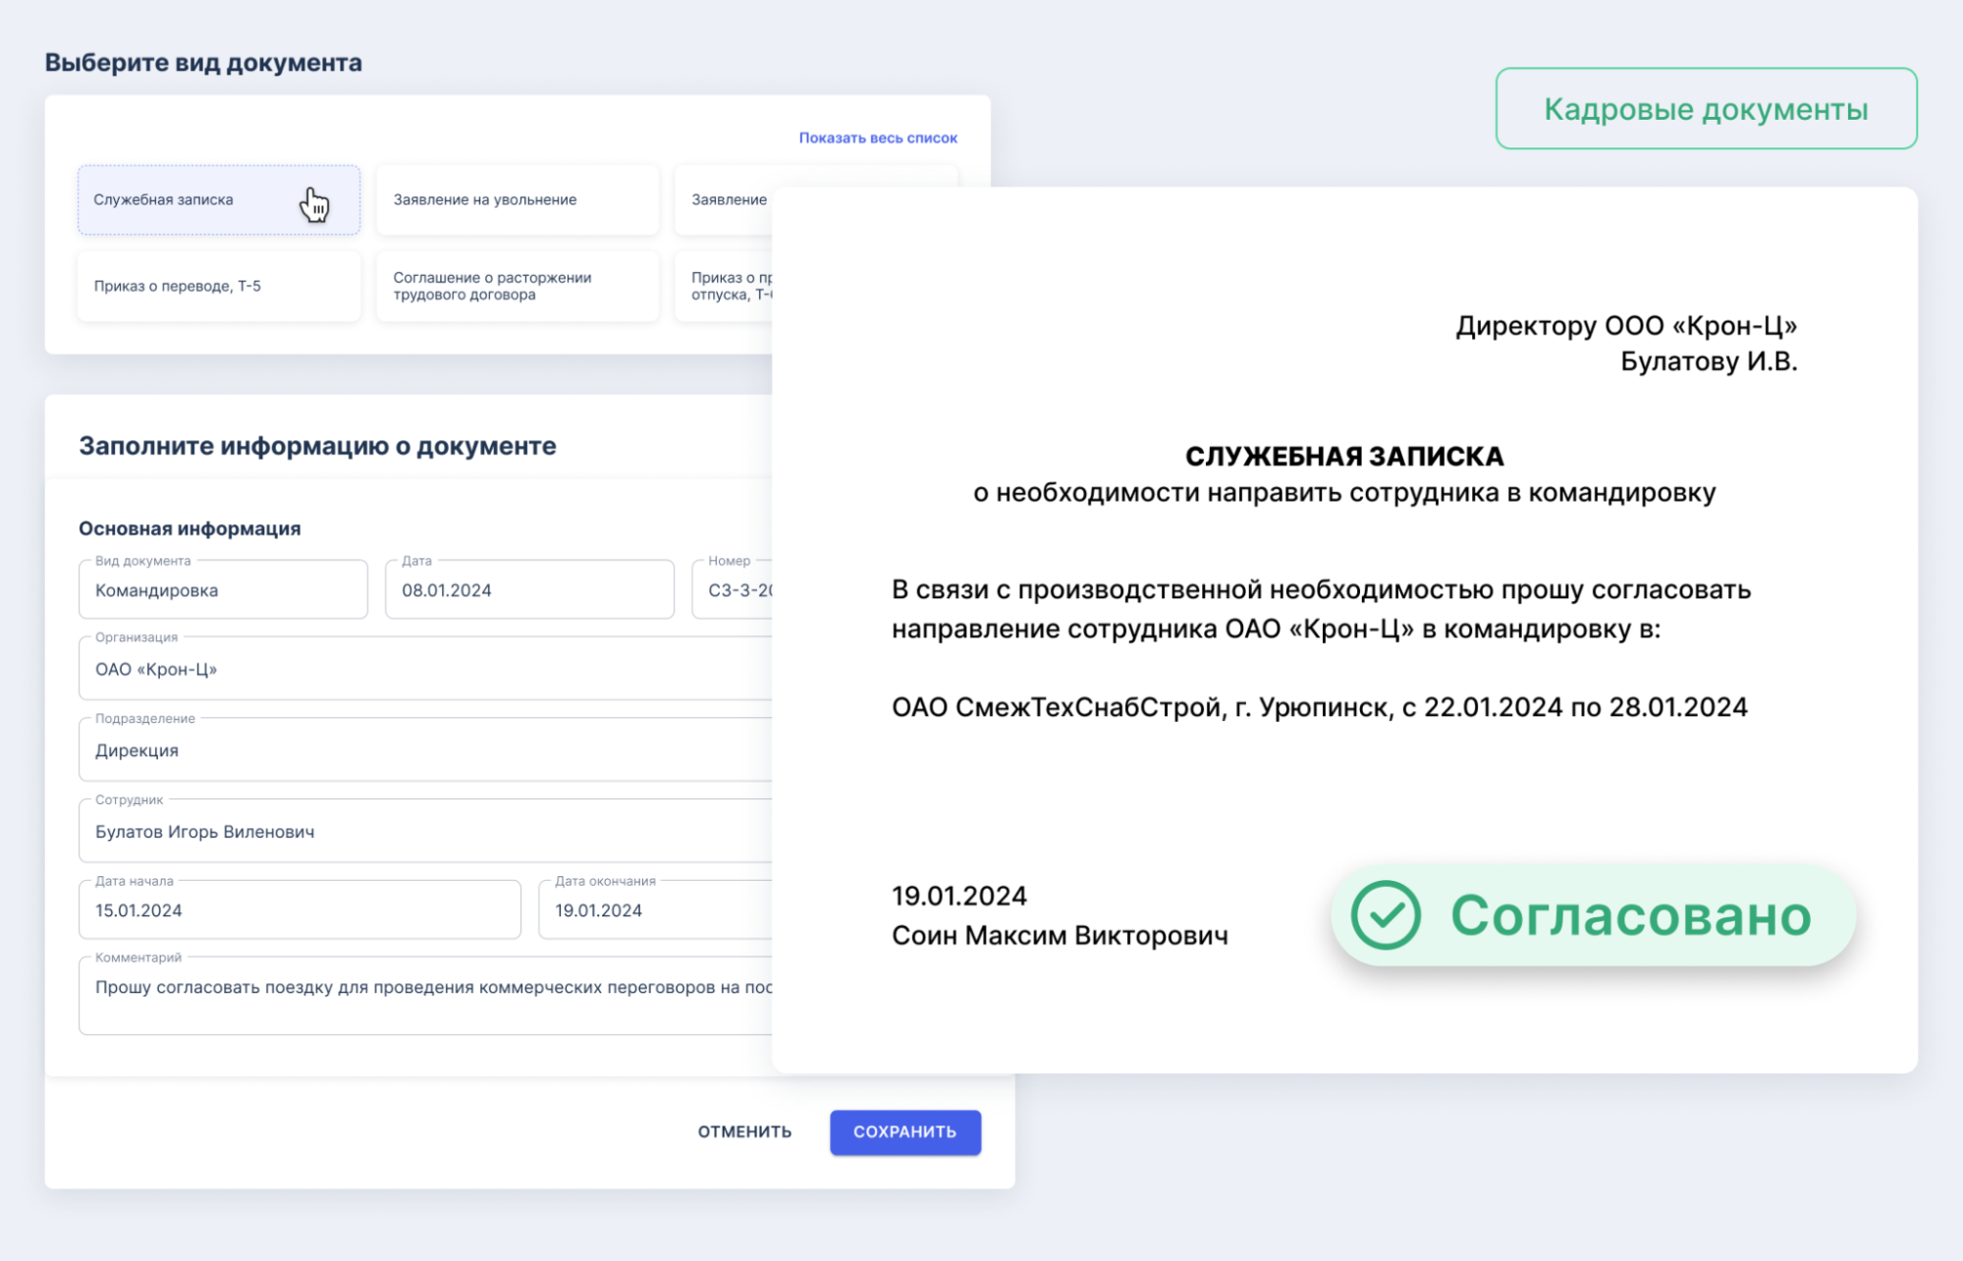The width and height of the screenshot is (1963, 1261).
Task: Click the partially hidden Заявление card
Action: [x=727, y=199]
